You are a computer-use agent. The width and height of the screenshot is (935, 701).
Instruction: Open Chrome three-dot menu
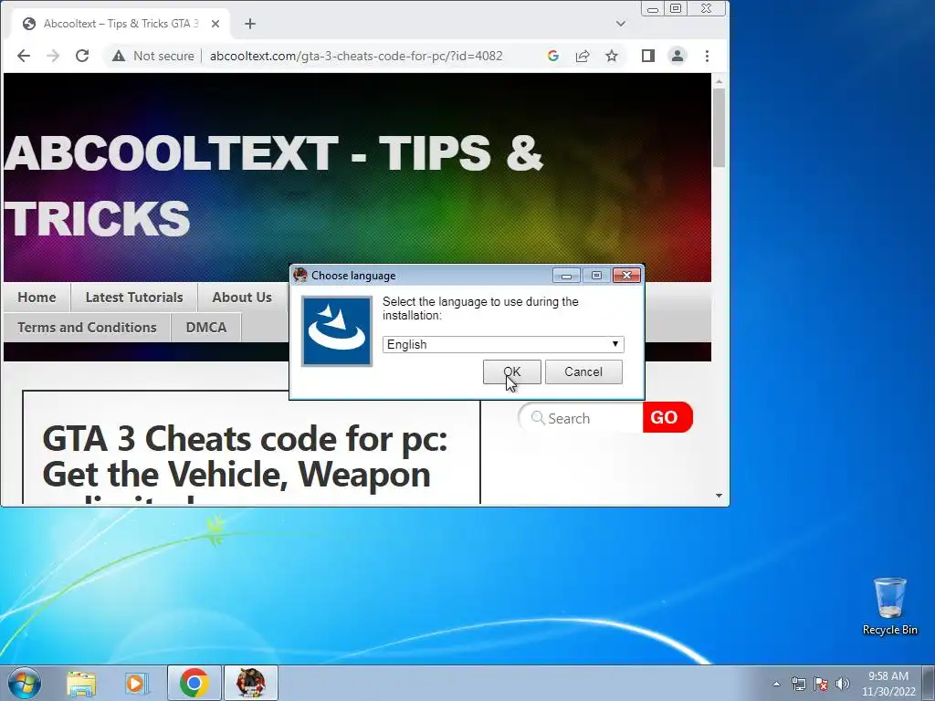(x=708, y=56)
